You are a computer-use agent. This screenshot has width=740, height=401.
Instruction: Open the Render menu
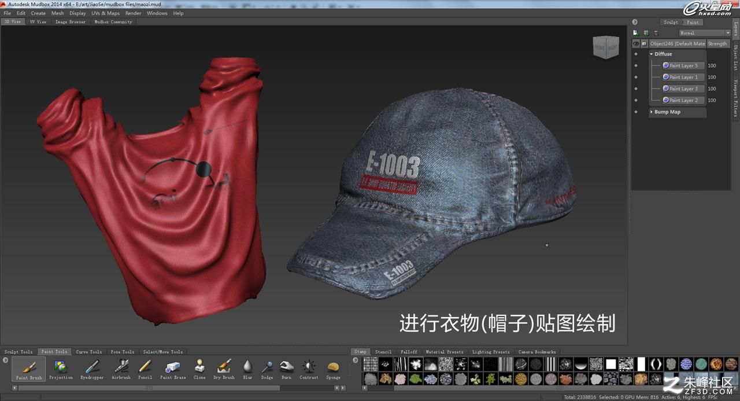133,13
